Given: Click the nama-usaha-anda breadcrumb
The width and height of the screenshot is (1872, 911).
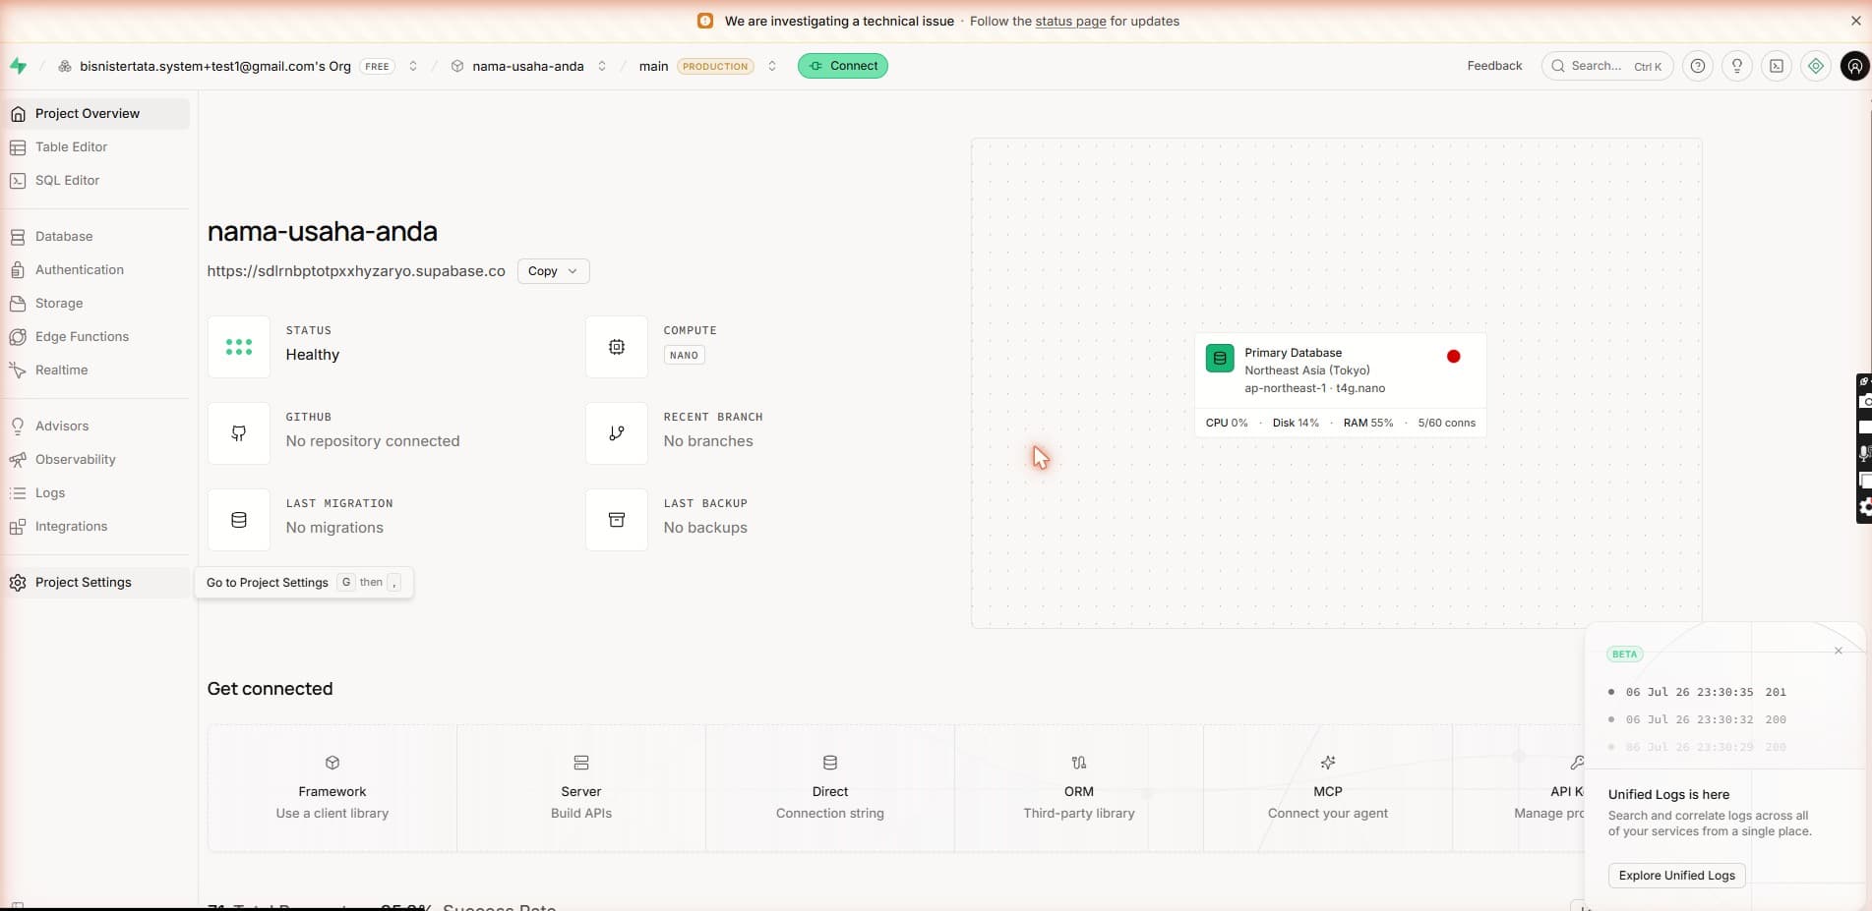Looking at the screenshot, I should 528,66.
